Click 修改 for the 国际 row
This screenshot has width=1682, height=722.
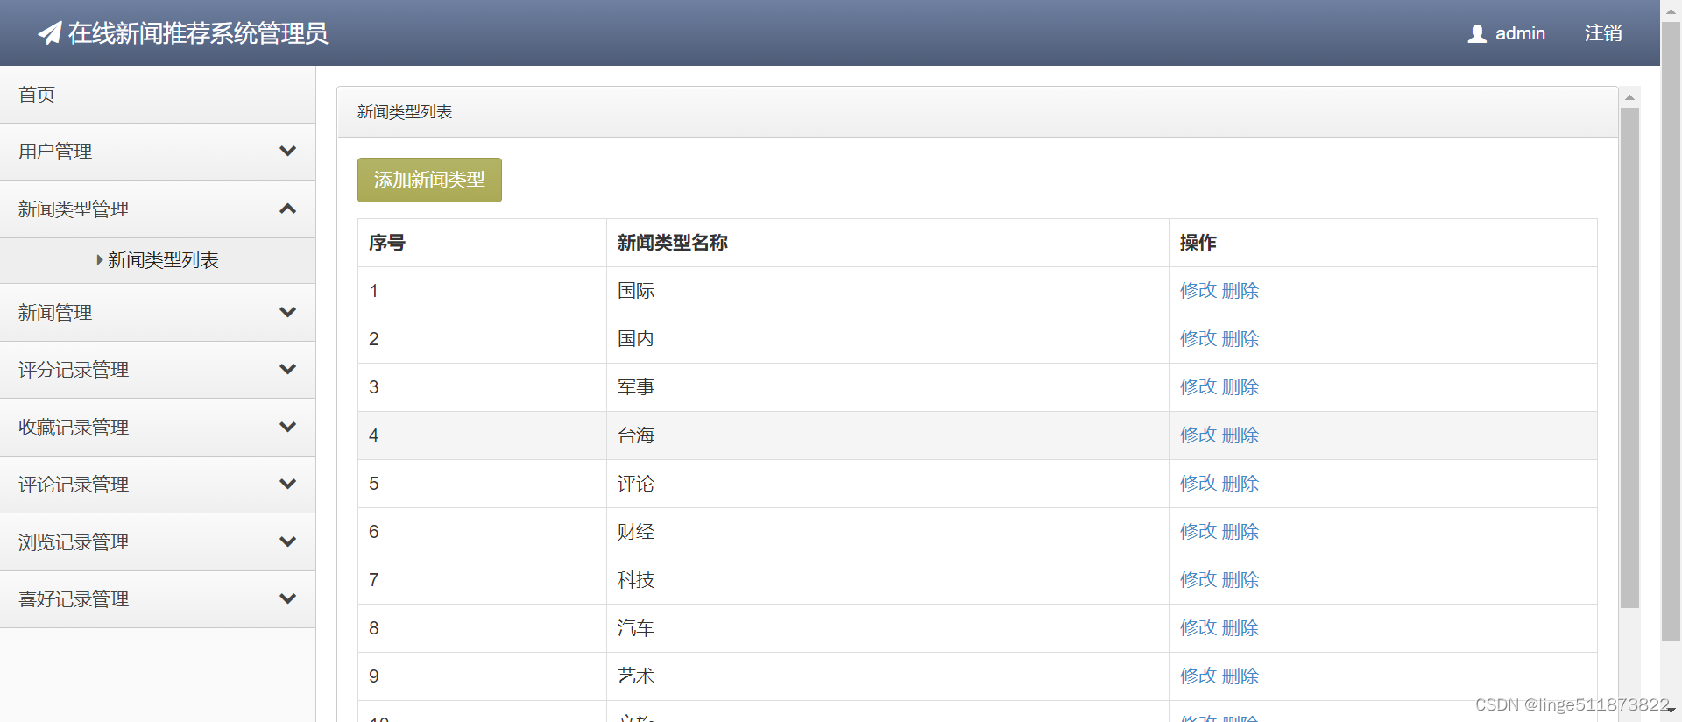[x=1198, y=291]
